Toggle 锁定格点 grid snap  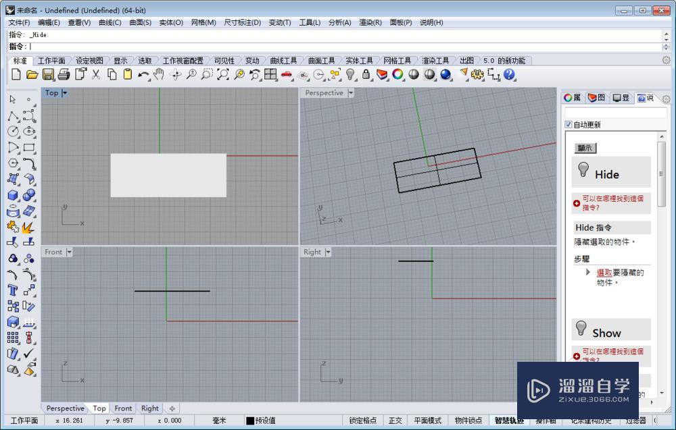point(362,421)
